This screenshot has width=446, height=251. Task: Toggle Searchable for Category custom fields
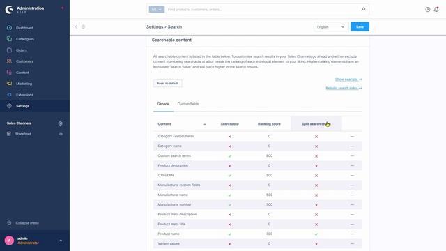tap(229, 137)
